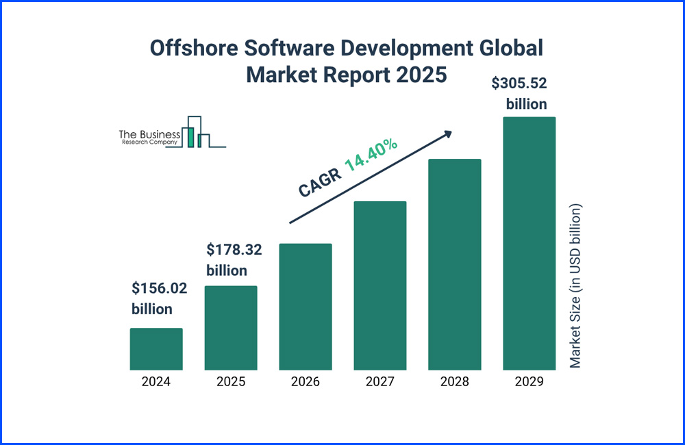Click the $305.52 billion value label
The image size is (685, 445).
tap(519, 93)
